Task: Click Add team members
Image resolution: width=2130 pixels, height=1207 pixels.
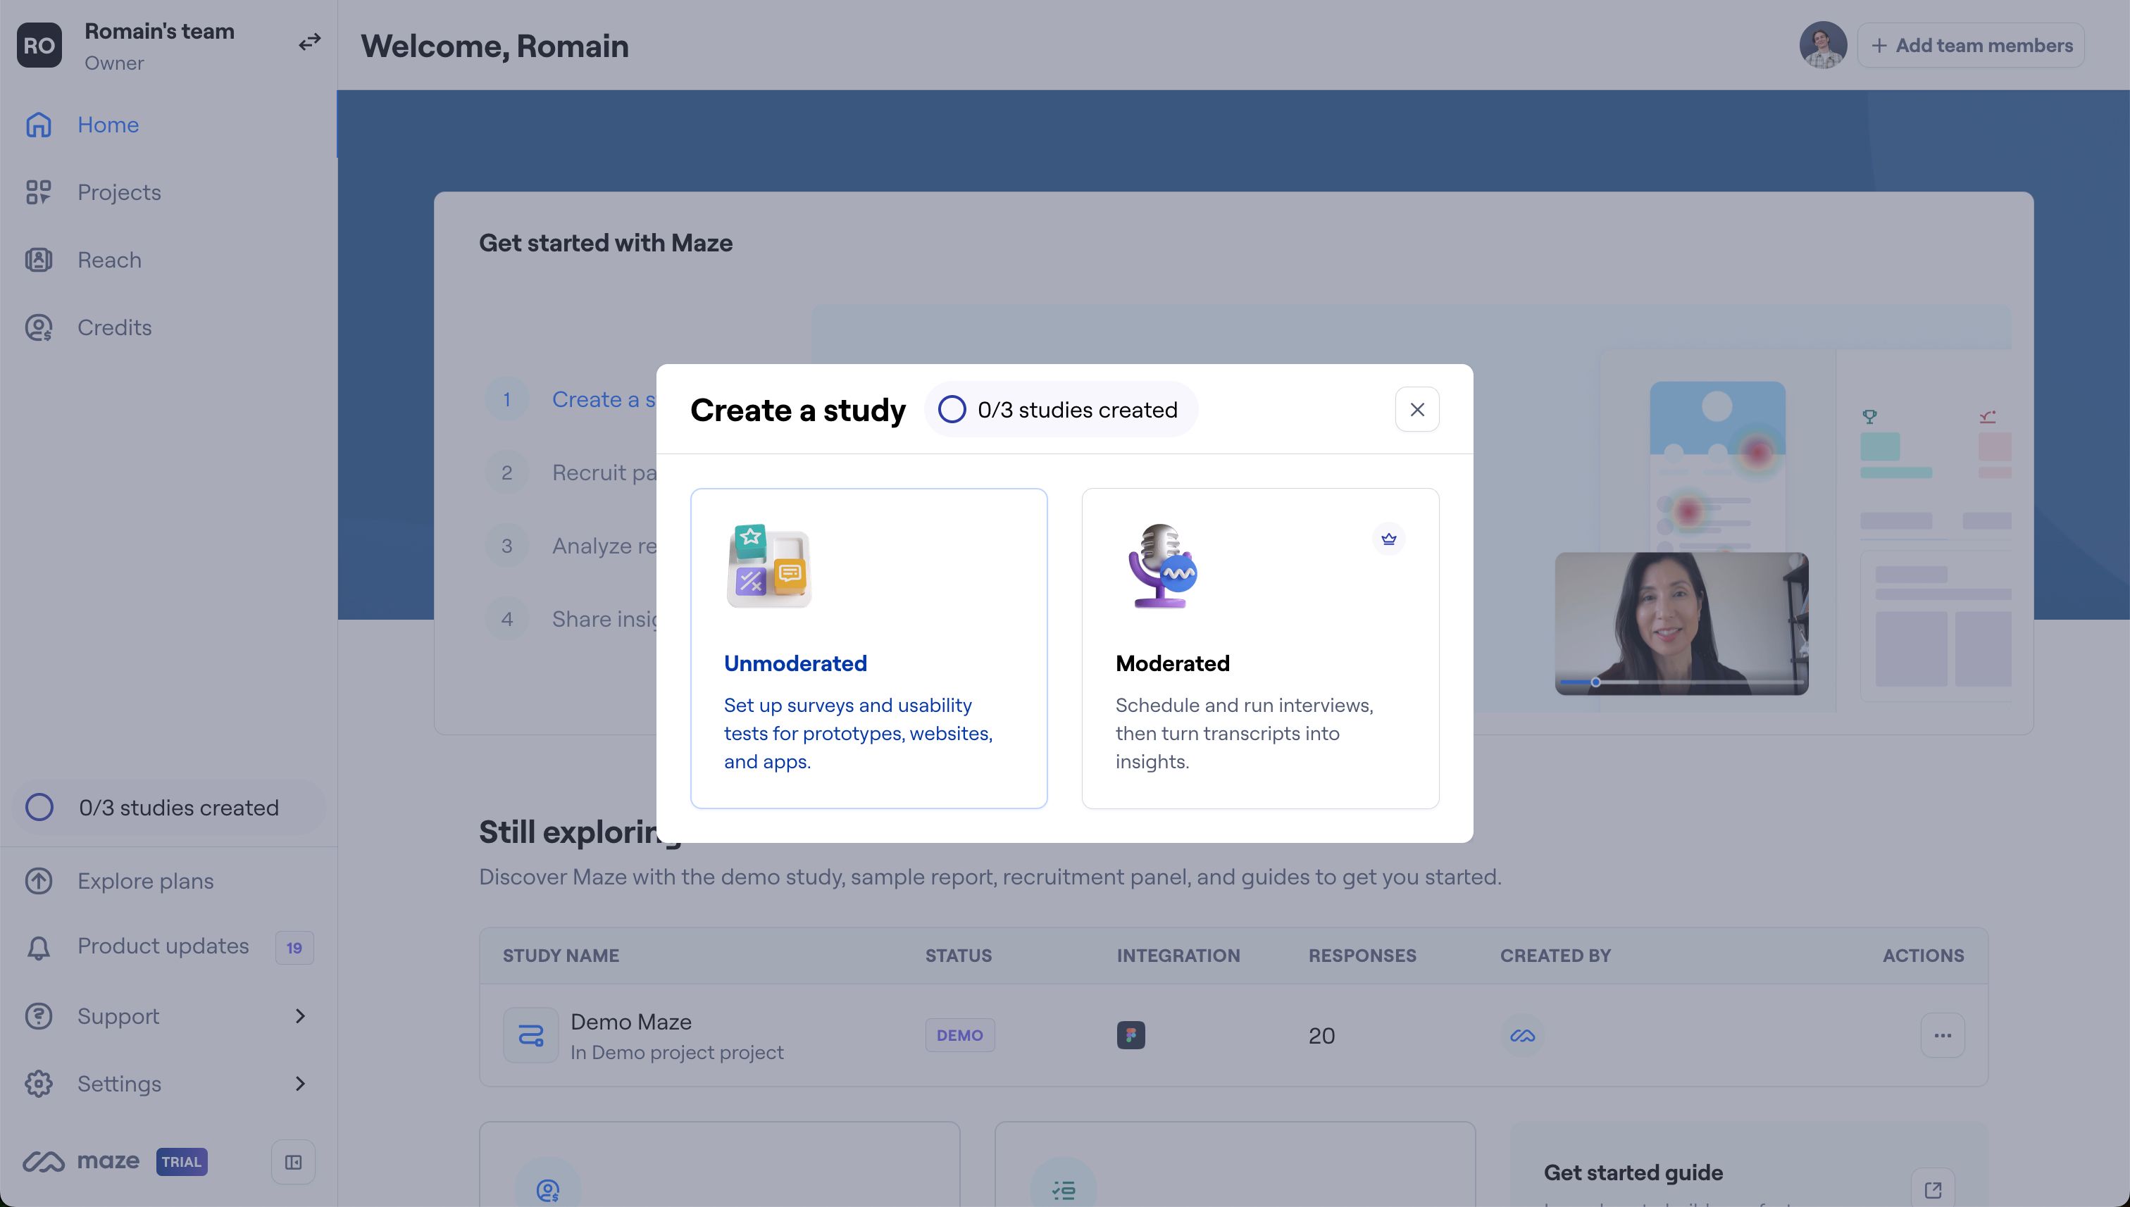Action: click(1971, 46)
